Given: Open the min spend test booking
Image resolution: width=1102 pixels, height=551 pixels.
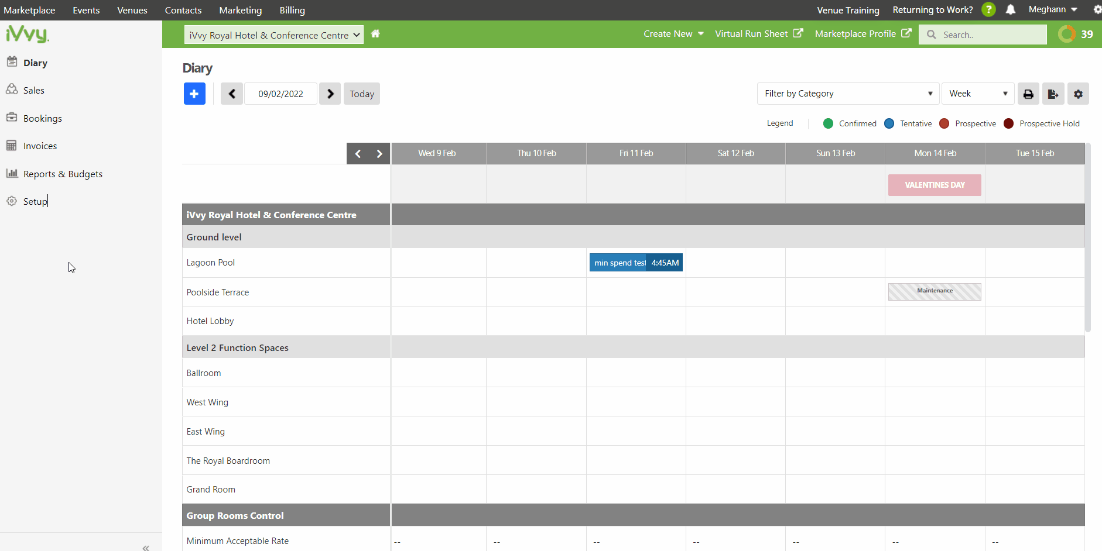Looking at the screenshot, I should [636, 263].
